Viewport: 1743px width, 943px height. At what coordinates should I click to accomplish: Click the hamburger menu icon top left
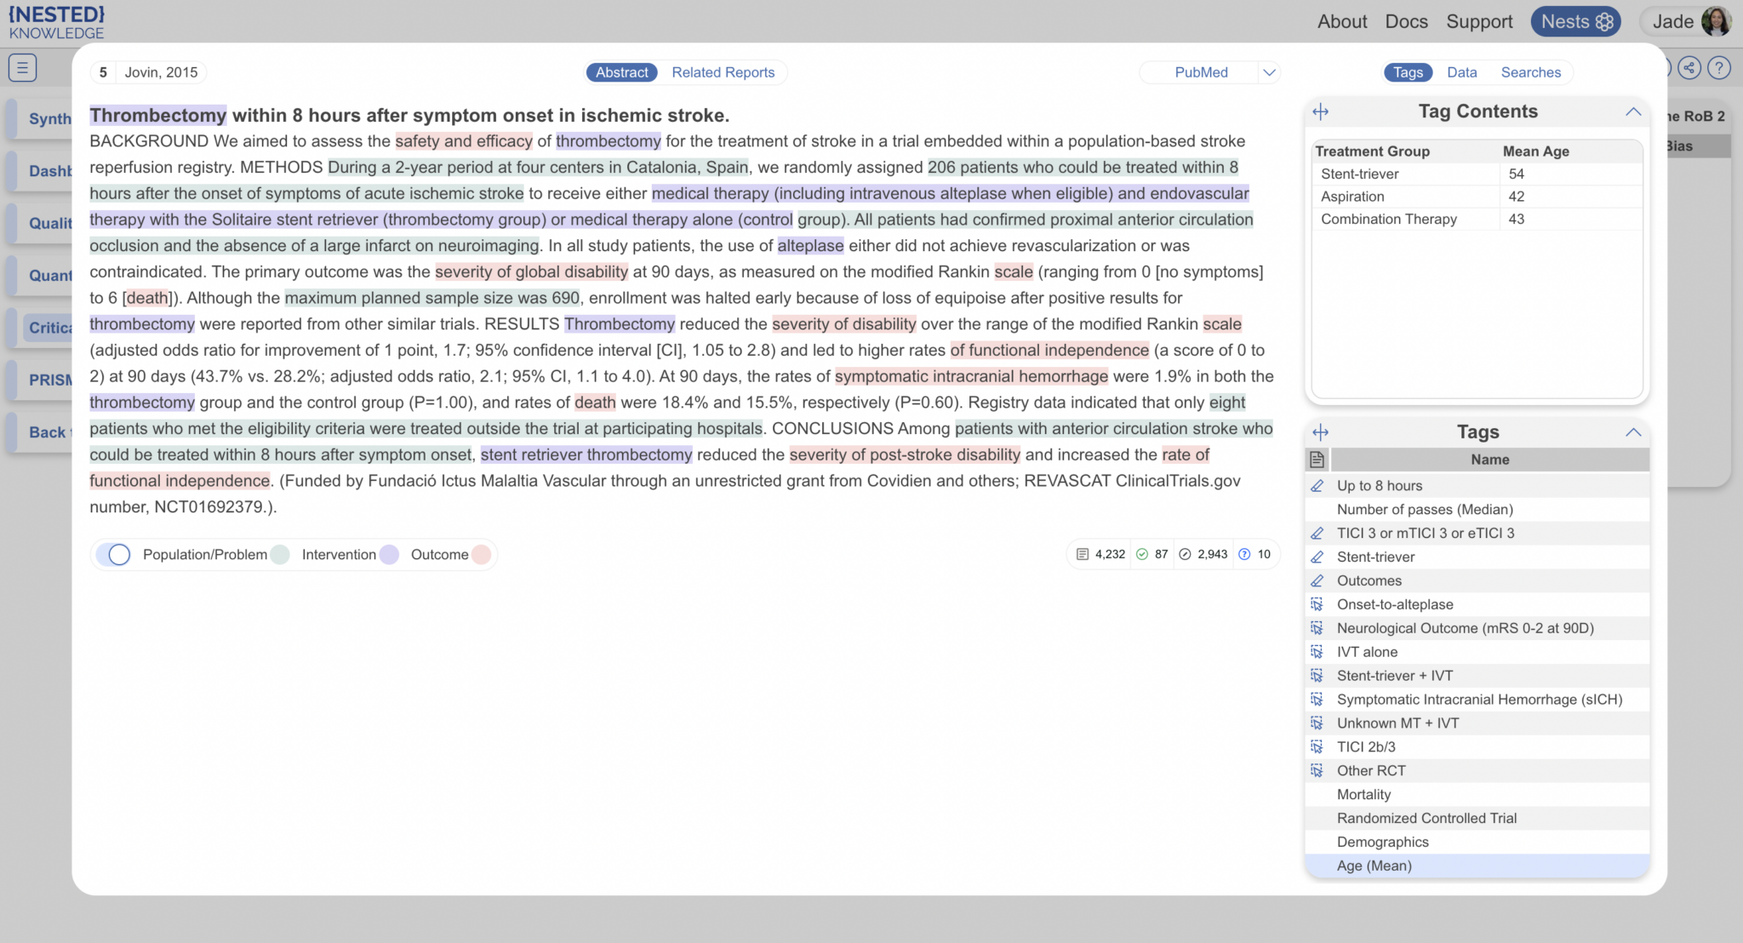(23, 67)
